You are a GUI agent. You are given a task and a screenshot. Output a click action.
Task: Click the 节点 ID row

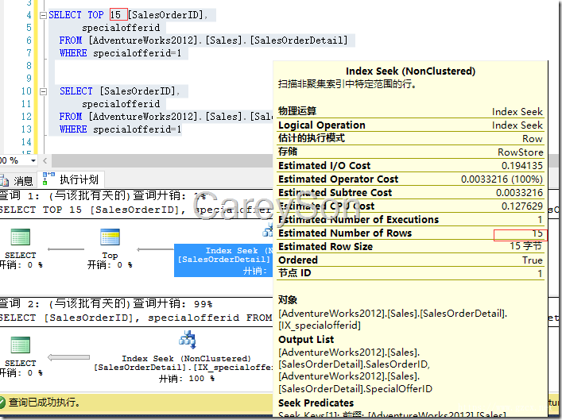[411, 273]
